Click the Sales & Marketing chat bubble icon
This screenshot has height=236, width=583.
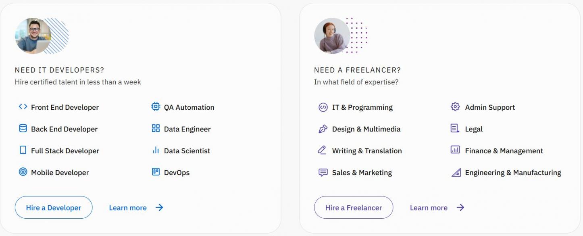(x=323, y=173)
